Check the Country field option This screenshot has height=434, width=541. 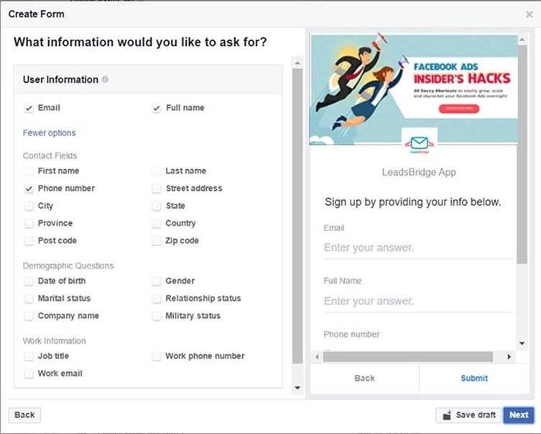pos(157,224)
